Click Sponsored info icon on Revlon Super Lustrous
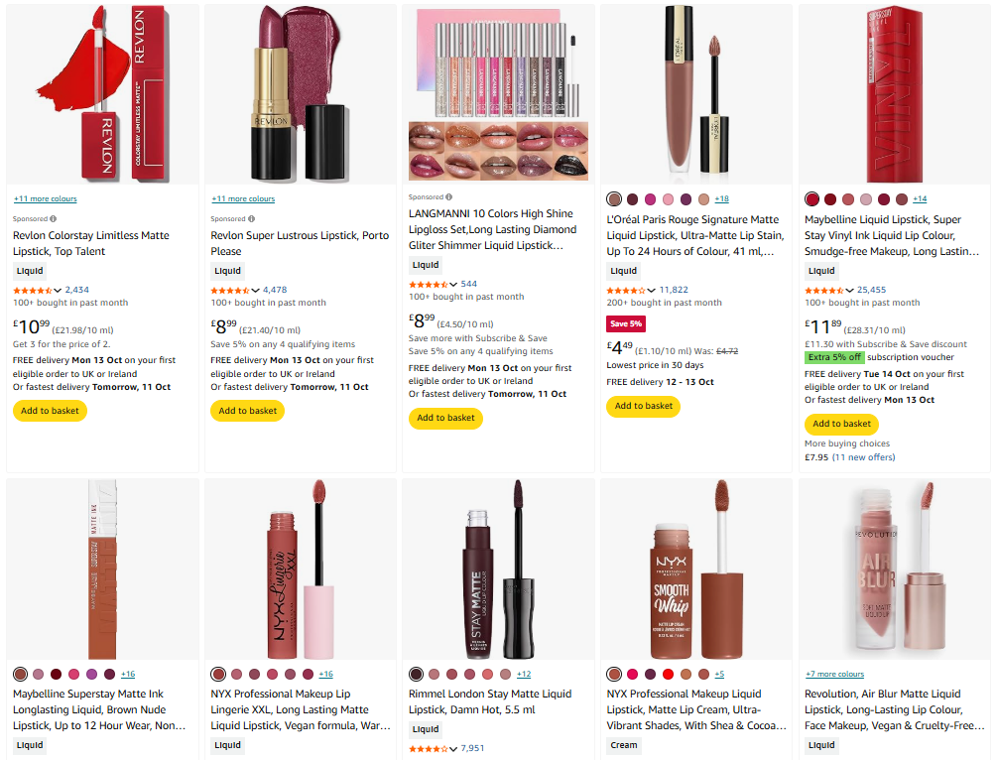Image resolution: width=996 pixels, height=760 pixels. [252, 219]
